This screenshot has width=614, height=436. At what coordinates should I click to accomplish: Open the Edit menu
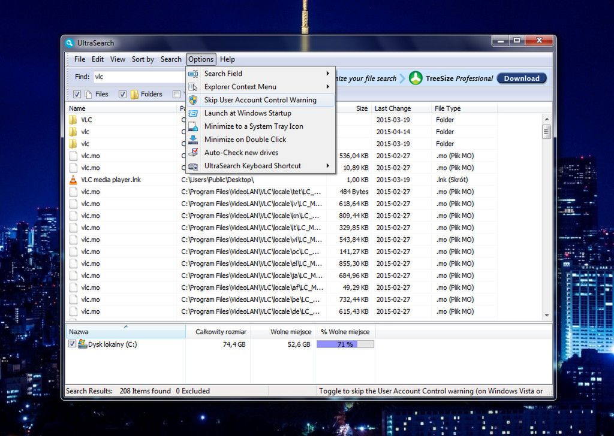click(98, 59)
